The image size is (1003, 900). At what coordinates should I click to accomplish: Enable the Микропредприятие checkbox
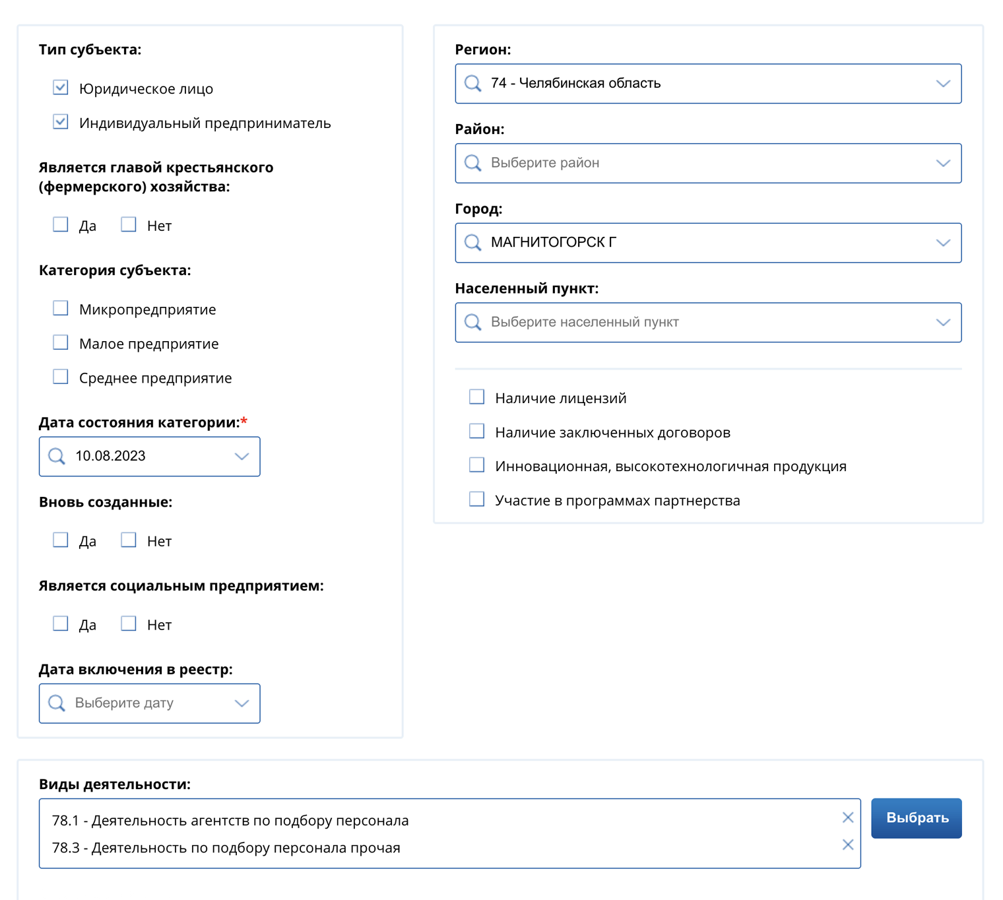pos(61,308)
